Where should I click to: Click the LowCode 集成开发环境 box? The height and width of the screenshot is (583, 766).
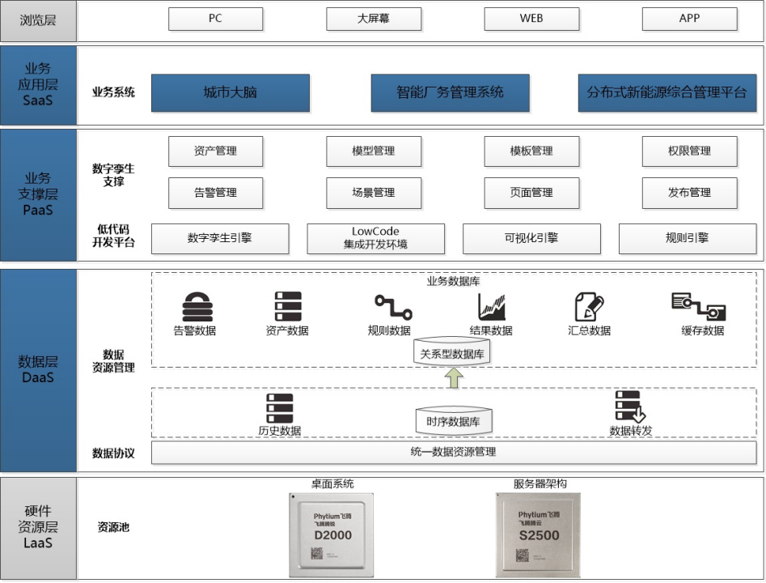[x=375, y=238]
